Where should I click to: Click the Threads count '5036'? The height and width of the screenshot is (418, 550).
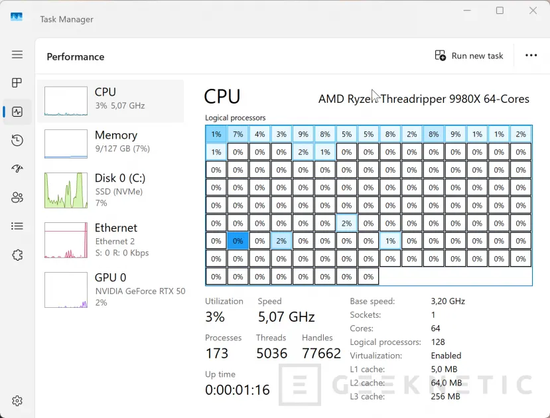coord(271,354)
